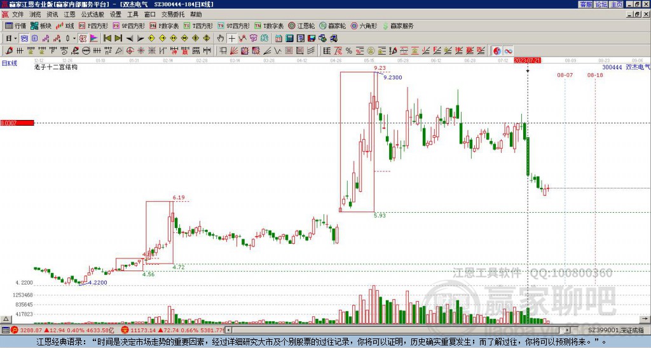651x348 pixels.
Task: Open the 交易委托 menu
Action: coord(173,15)
